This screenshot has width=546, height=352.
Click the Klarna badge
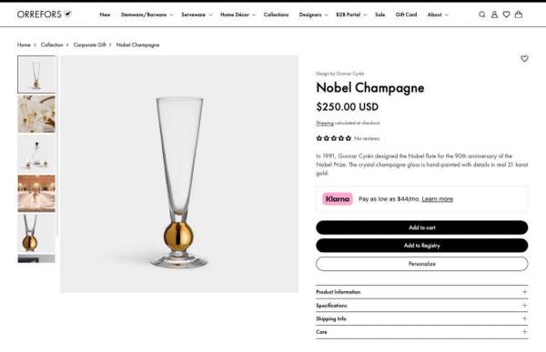tap(338, 199)
